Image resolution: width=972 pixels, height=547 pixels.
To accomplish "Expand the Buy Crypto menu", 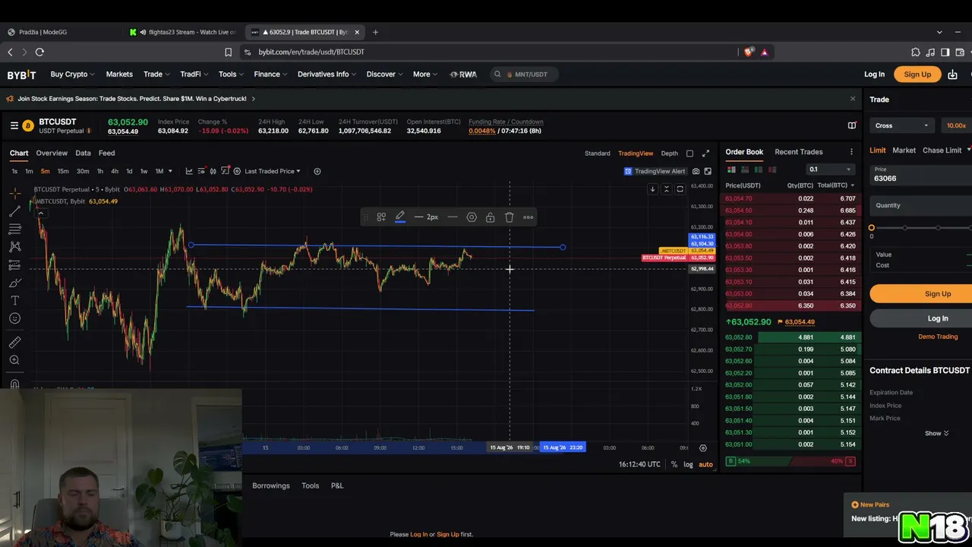I will point(72,74).
